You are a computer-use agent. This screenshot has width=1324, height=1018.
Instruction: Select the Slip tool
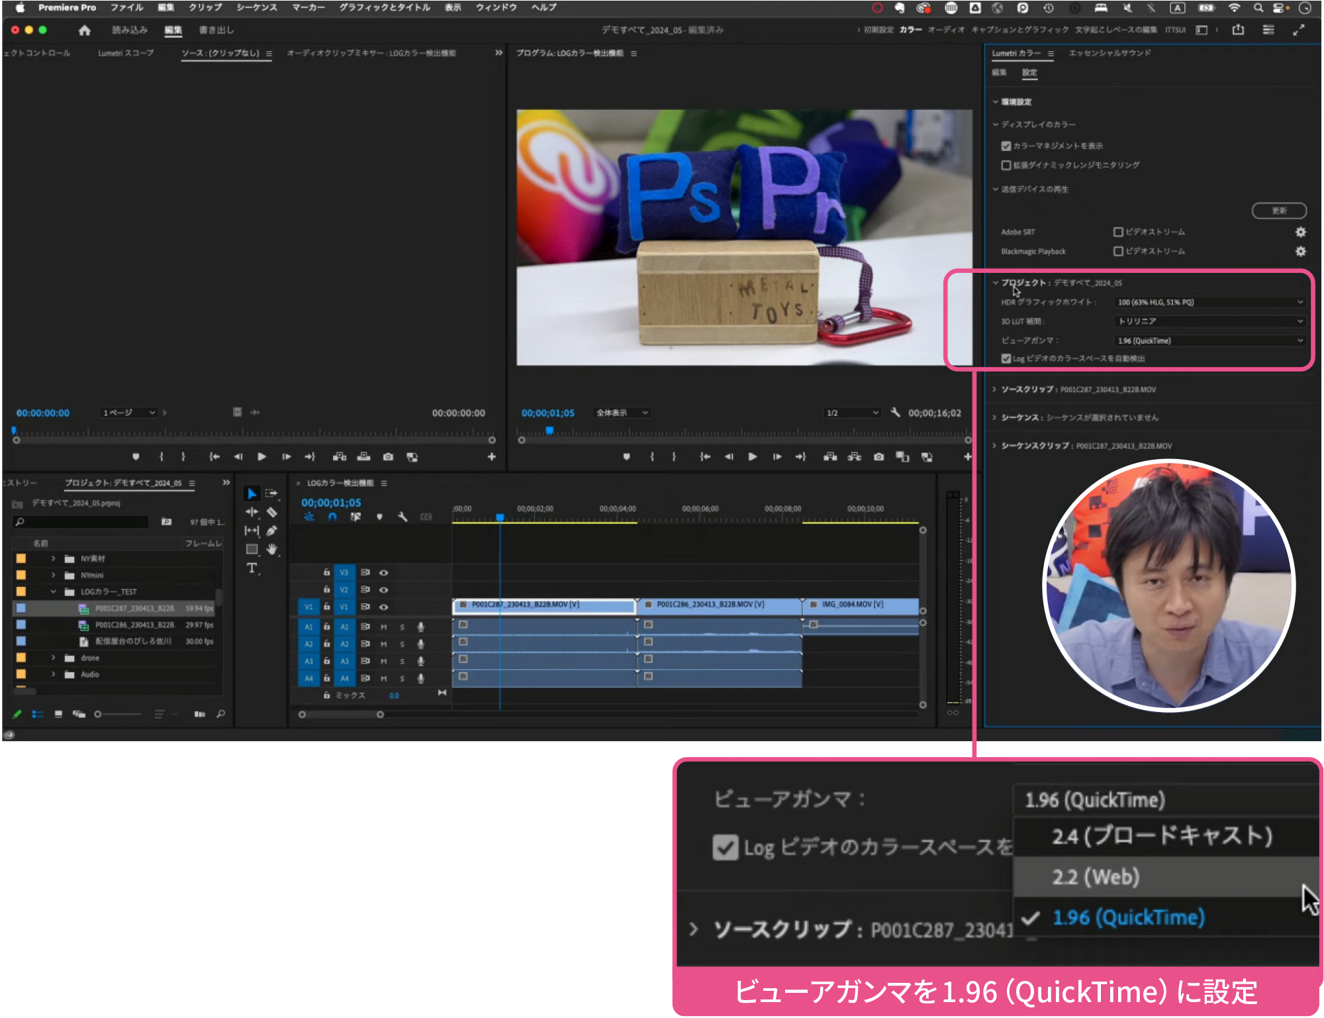click(252, 531)
